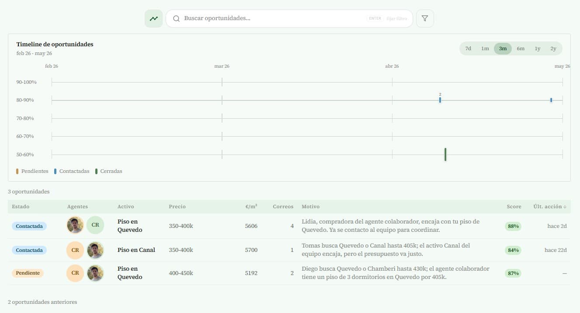Click photo avatar in the 88% score row
The width and height of the screenshot is (580, 313).
coord(75,225)
